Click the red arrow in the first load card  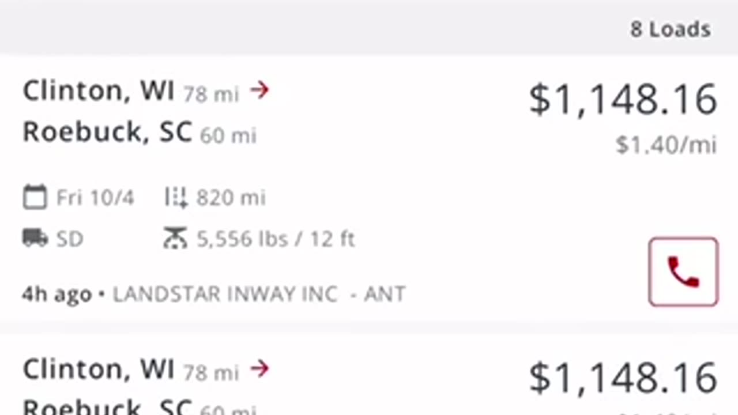pyautogui.click(x=260, y=90)
